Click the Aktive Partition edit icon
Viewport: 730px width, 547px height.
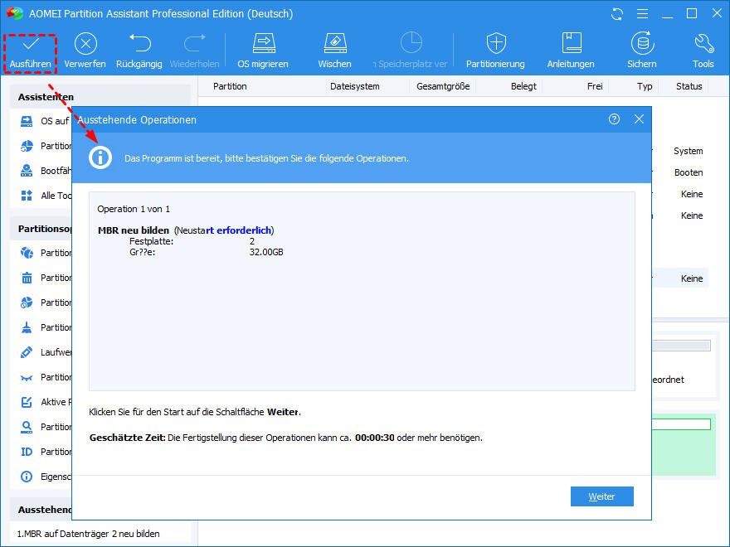tap(27, 402)
